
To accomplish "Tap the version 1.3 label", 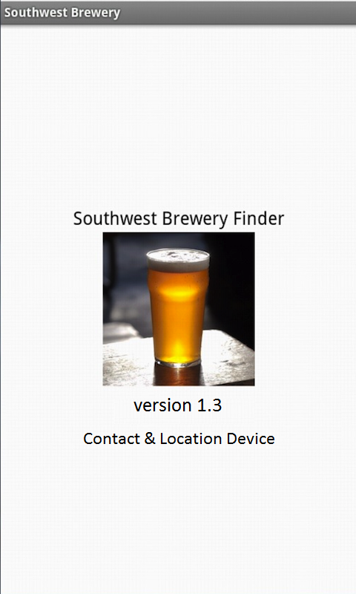I will [x=178, y=405].
